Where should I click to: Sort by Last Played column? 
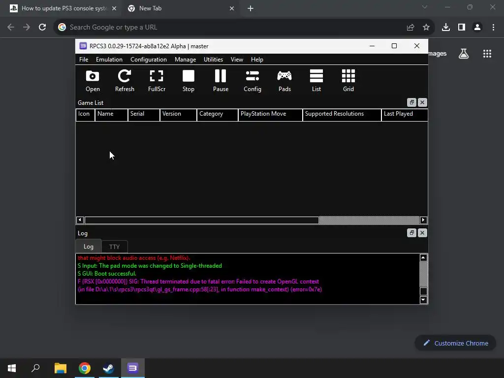pyautogui.click(x=405, y=115)
